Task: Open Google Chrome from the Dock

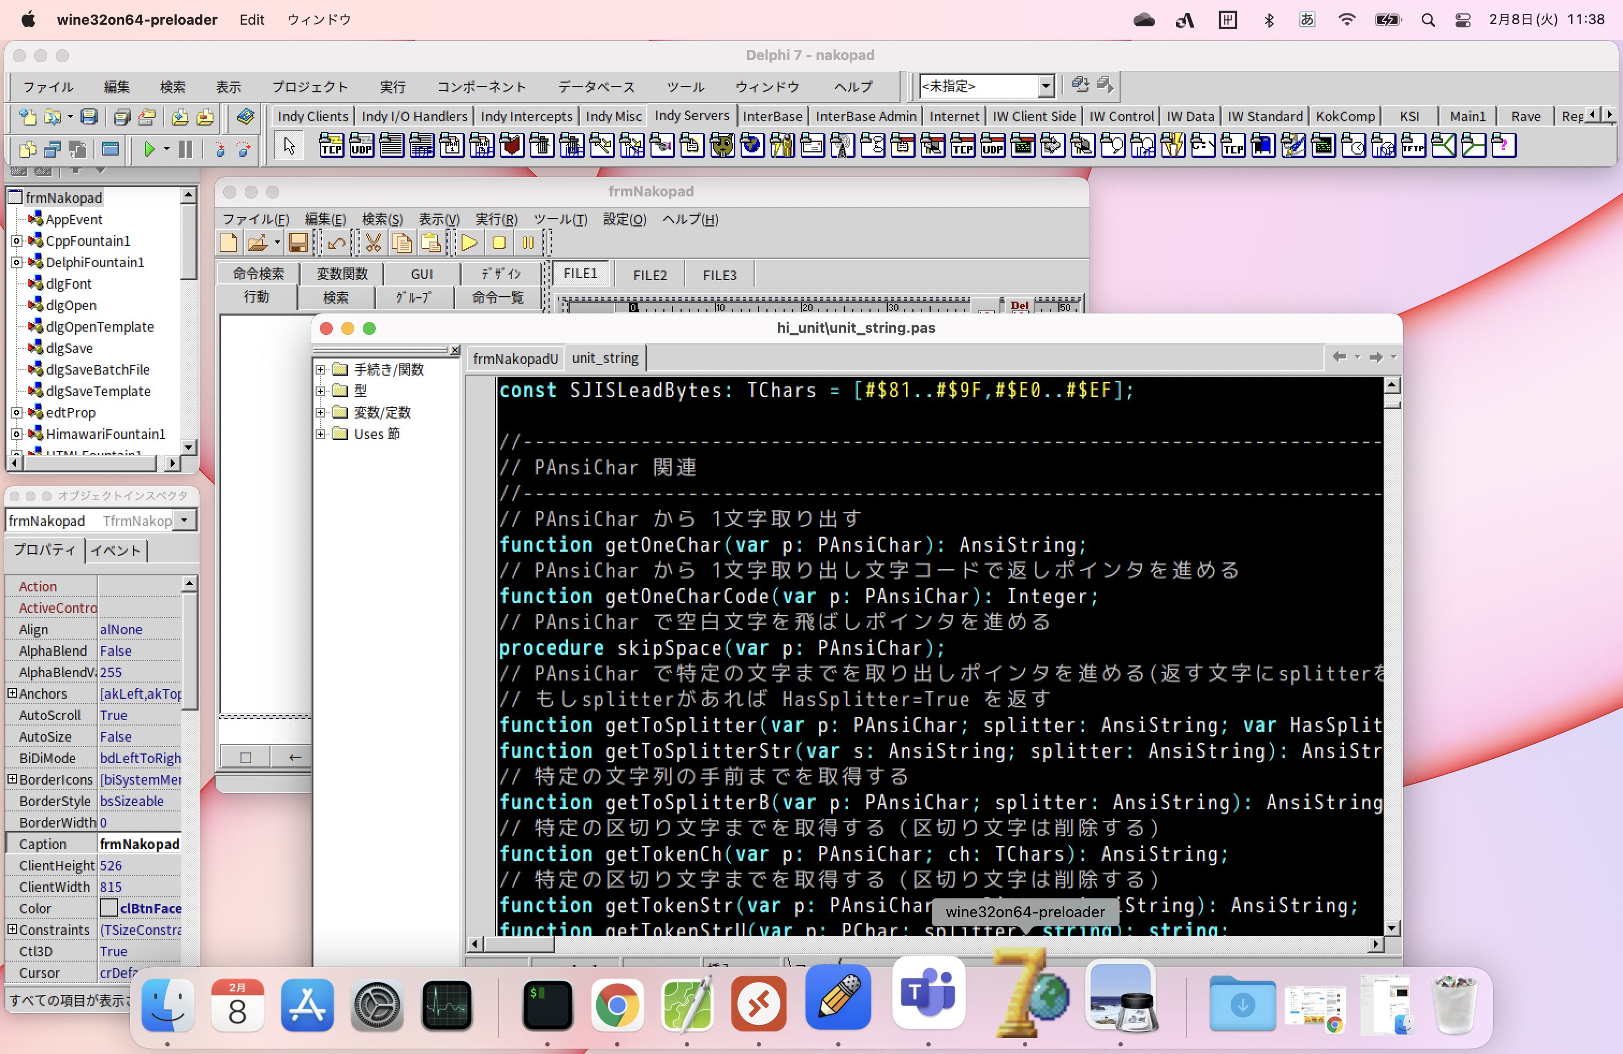Action: [x=617, y=1005]
